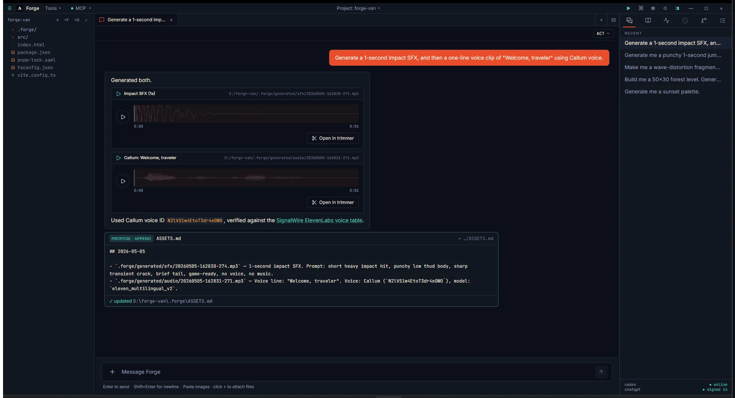The width and height of the screenshot is (735, 398).
Task: Open package.json in file tree
Action: (33, 52)
